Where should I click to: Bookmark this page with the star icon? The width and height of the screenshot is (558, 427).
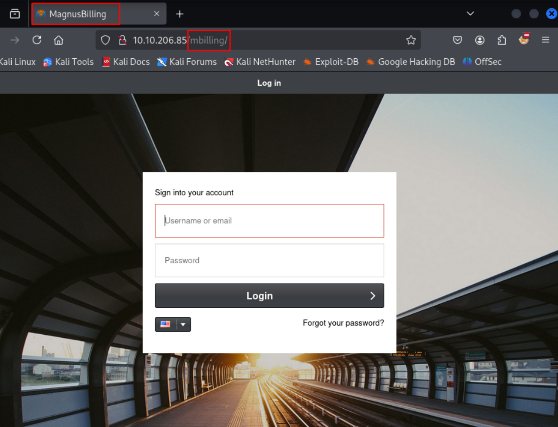pos(411,40)
